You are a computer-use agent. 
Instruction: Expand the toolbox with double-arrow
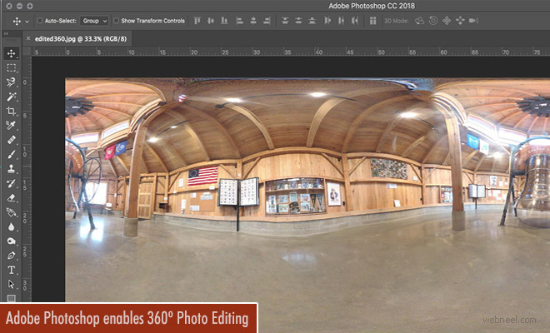pos(6,34)
